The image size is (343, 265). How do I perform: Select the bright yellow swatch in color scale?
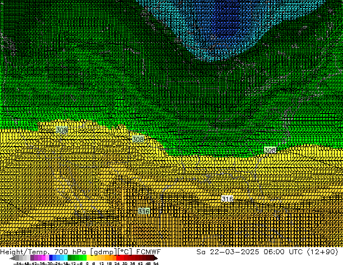88,258
